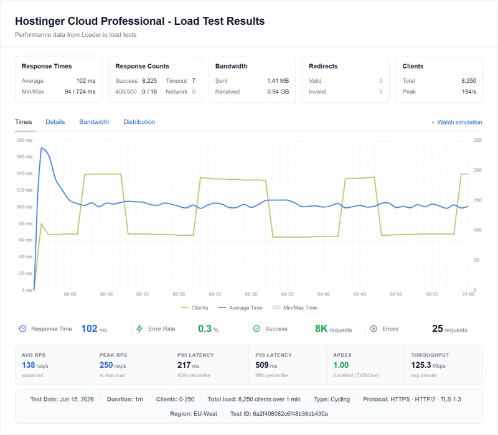The height and width of the screenshot is (435, 498).
Task: Click the 102 ms Average value in card
Action: 86,81
